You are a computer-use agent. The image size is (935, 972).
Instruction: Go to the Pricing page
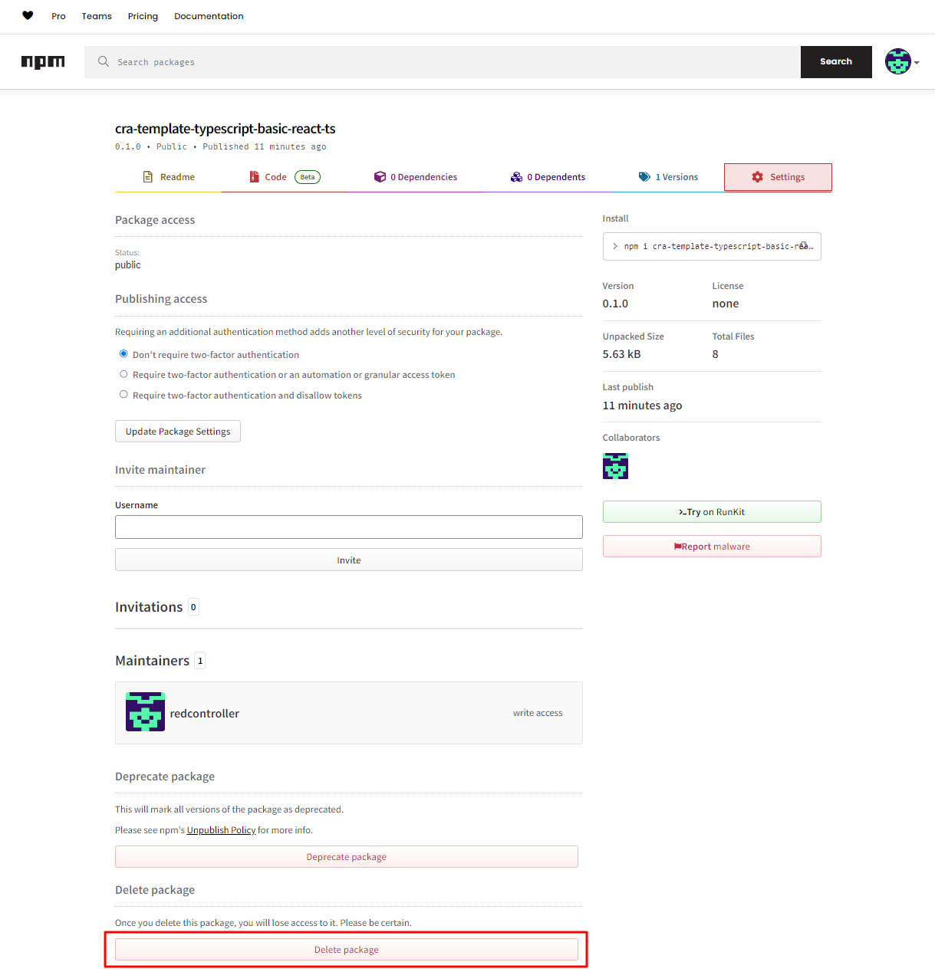pos(143,16)
